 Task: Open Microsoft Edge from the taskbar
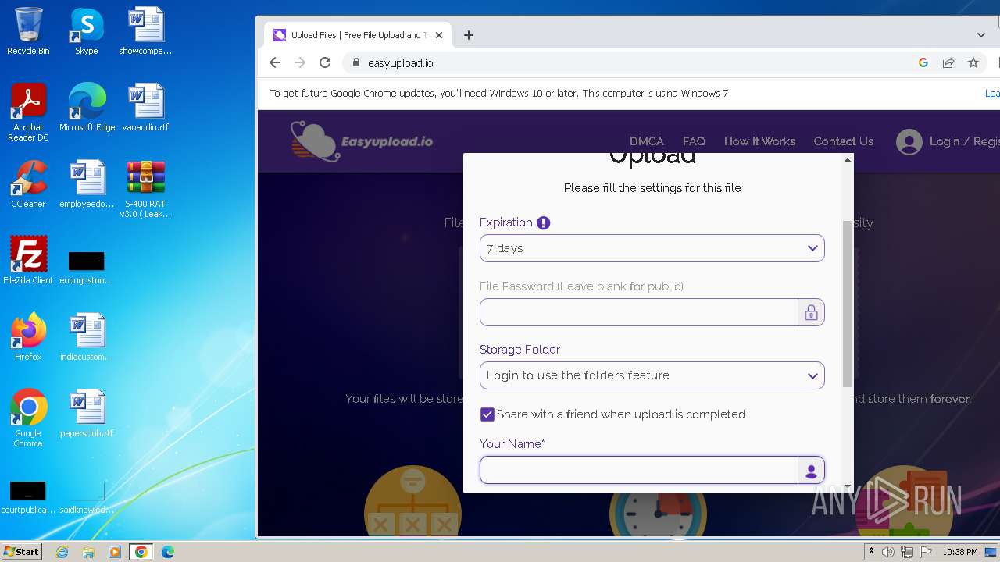coord(167,552)
